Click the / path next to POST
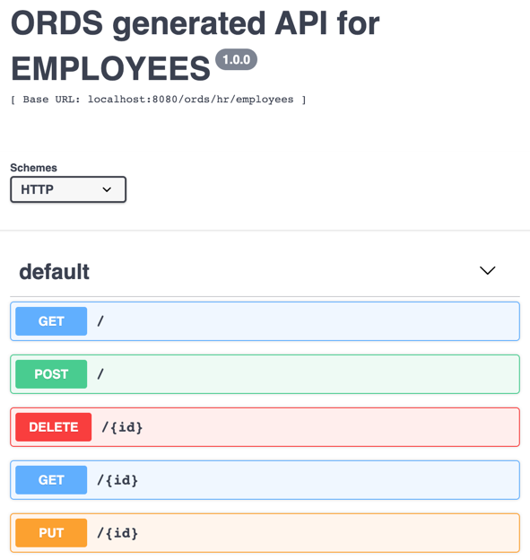530x560 pixels. point(100,374)
